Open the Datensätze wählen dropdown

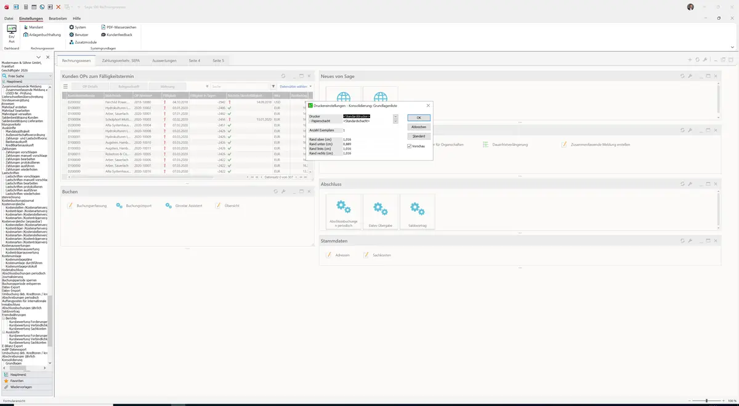[296, 87]
